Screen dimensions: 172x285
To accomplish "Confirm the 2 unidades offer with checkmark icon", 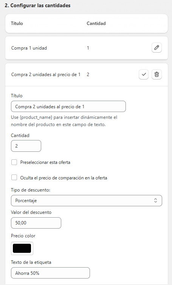I will tap(144, 74).
